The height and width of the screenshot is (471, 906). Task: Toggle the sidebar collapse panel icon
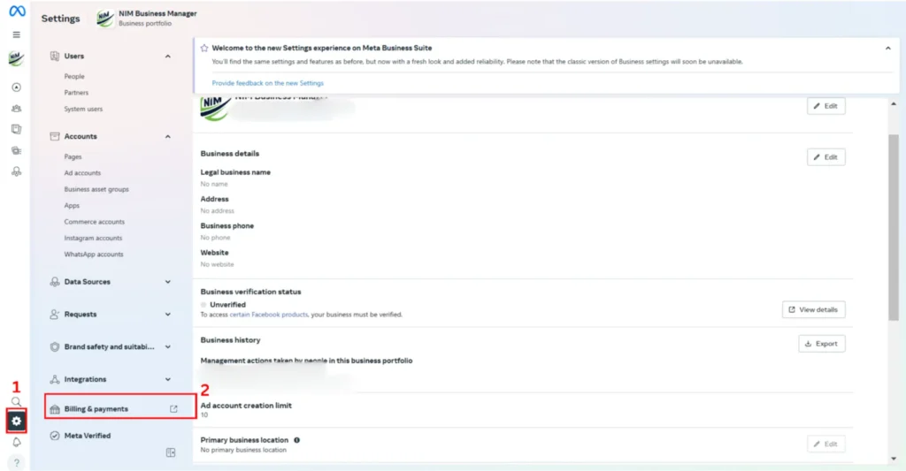click(171, 452)
